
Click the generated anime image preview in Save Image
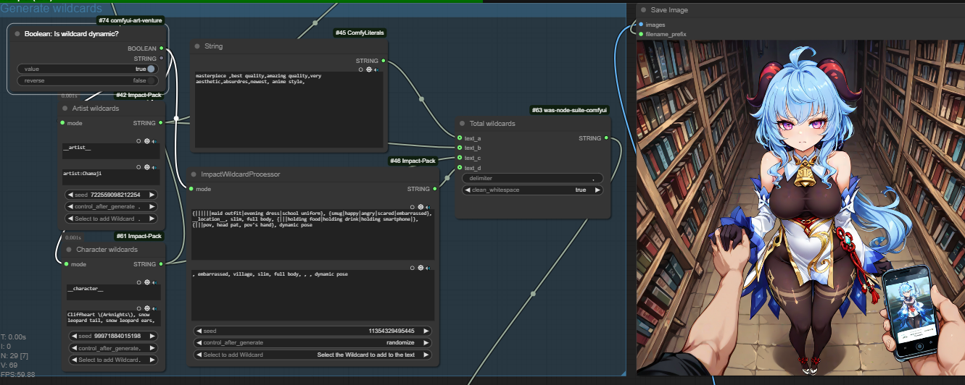point(800,207)
